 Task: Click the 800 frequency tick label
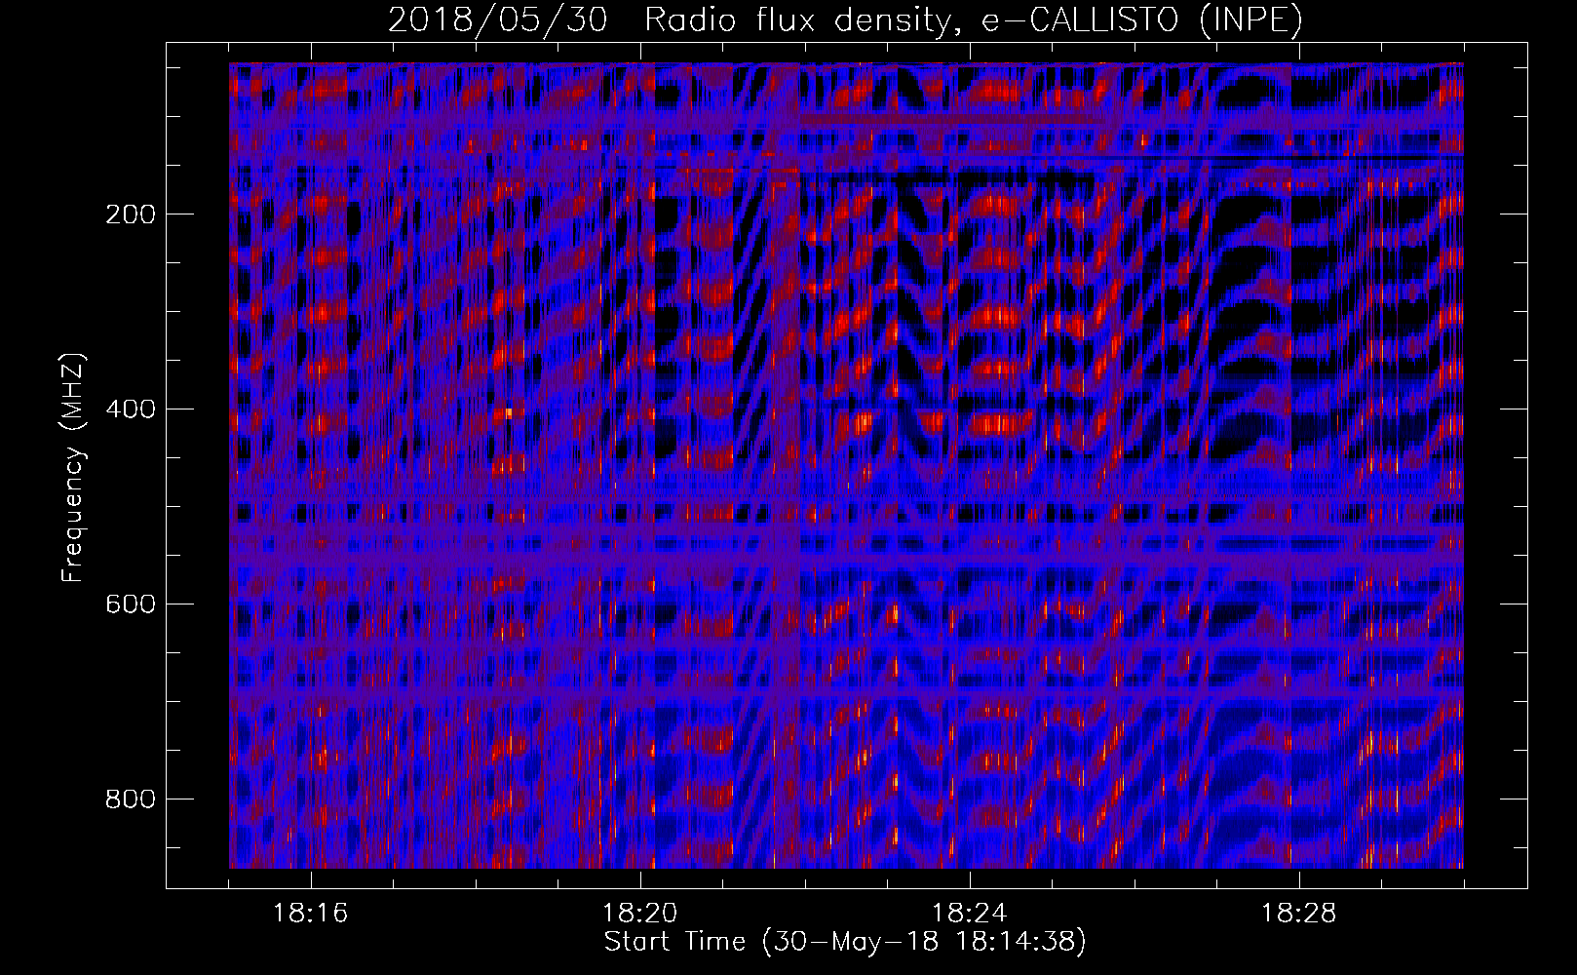[x=130, y=799]
